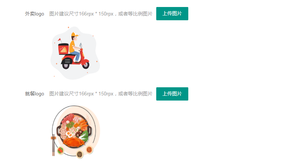Viewport: 304px width, 165px height.
Task: Click the dark sauce dish below hotpot
Action: (x=80, y=155)
